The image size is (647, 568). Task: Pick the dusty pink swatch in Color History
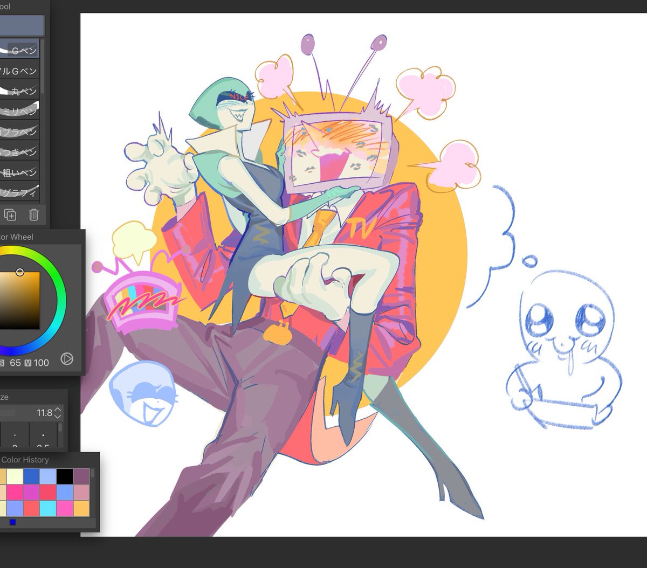(81, 493)
